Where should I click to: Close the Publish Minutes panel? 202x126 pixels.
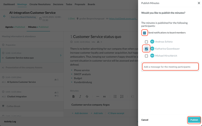[x=199, y=3]
